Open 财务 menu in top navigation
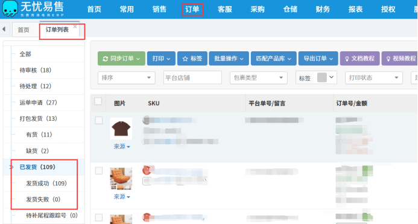This screenshot has height=224, width=418. tap(323, 9)
